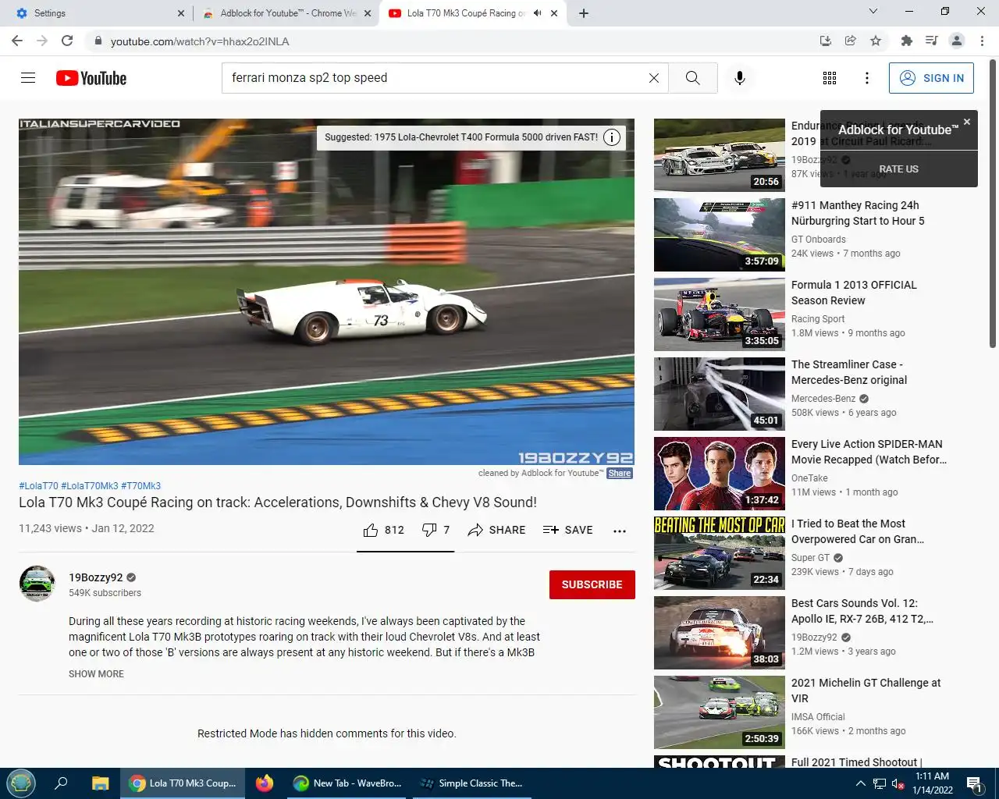Switch to WaveBrowser New Tab window

347,783
